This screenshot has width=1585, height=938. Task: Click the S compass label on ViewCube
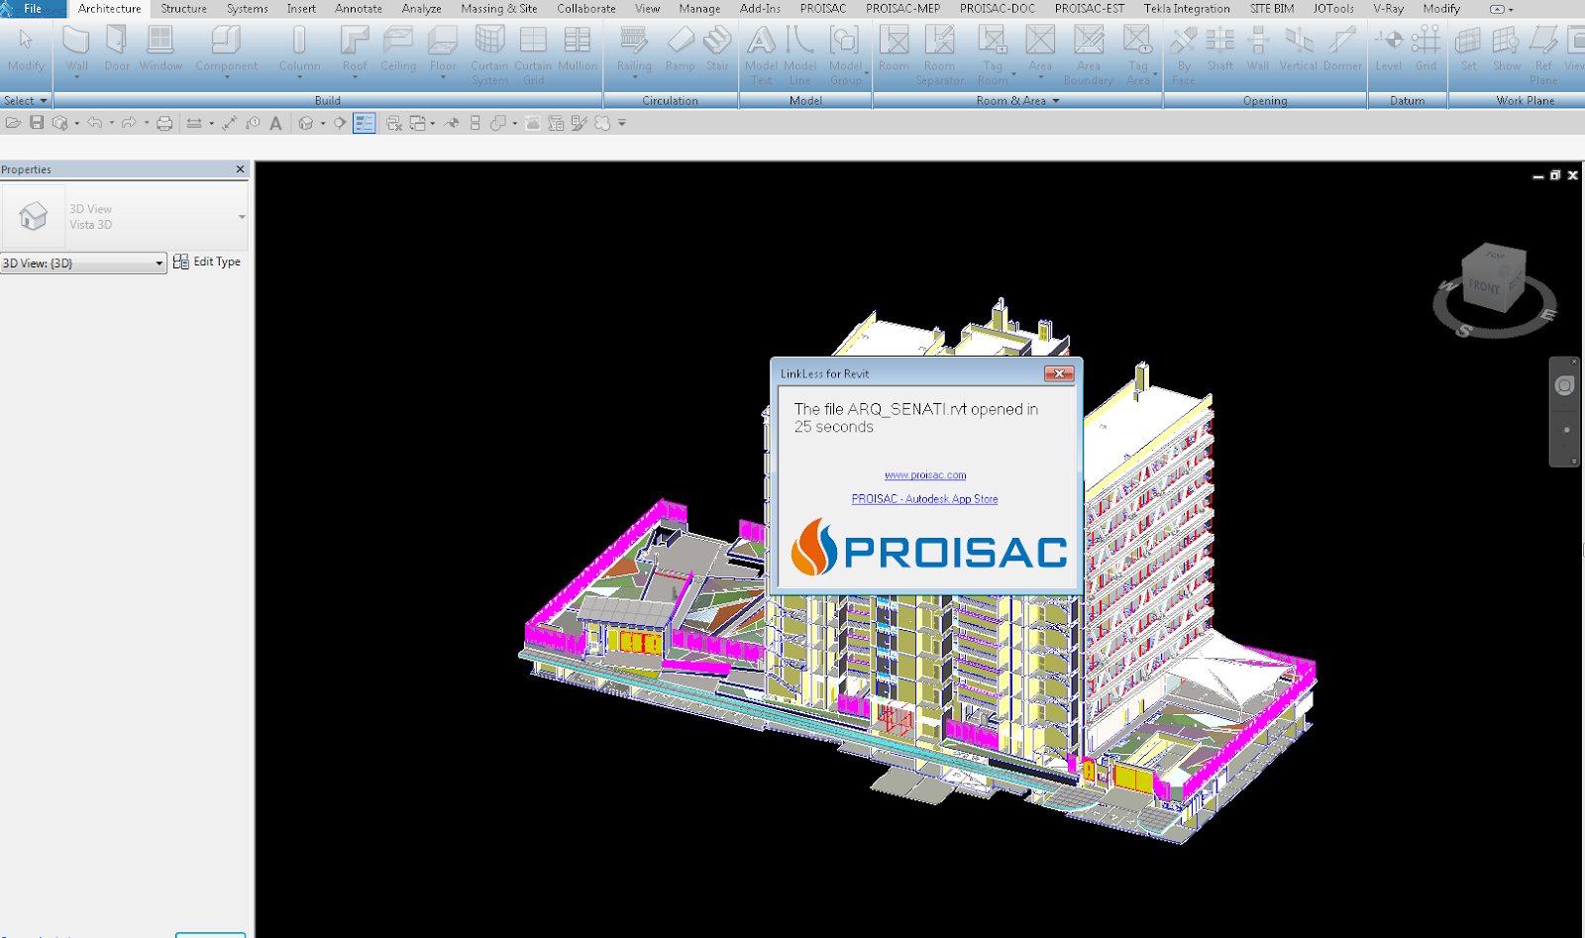tap(1464, 331)
